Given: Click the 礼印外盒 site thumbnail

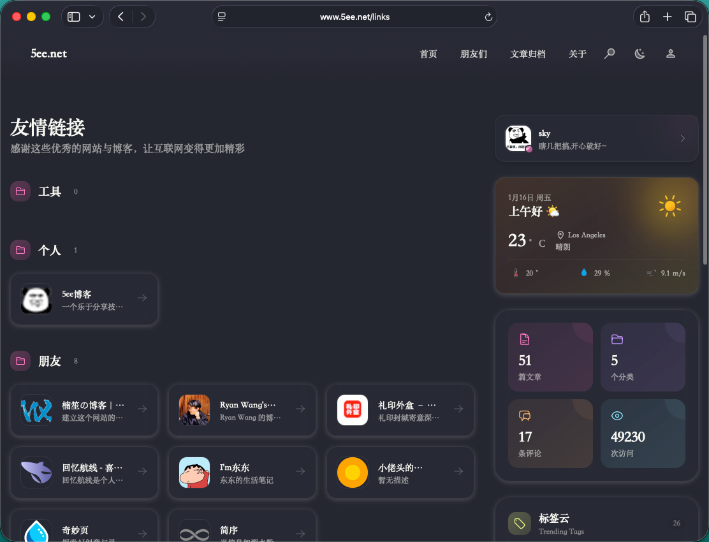Looking at the screenshot, I should [x=353, y=410].
